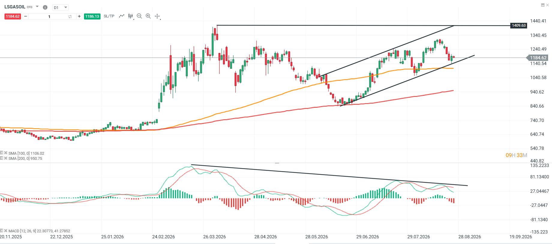Image resolution: width=552 pixels, height=244 pixels.
Task: Open the indicators line-chart icon
Action: (121, 16)
